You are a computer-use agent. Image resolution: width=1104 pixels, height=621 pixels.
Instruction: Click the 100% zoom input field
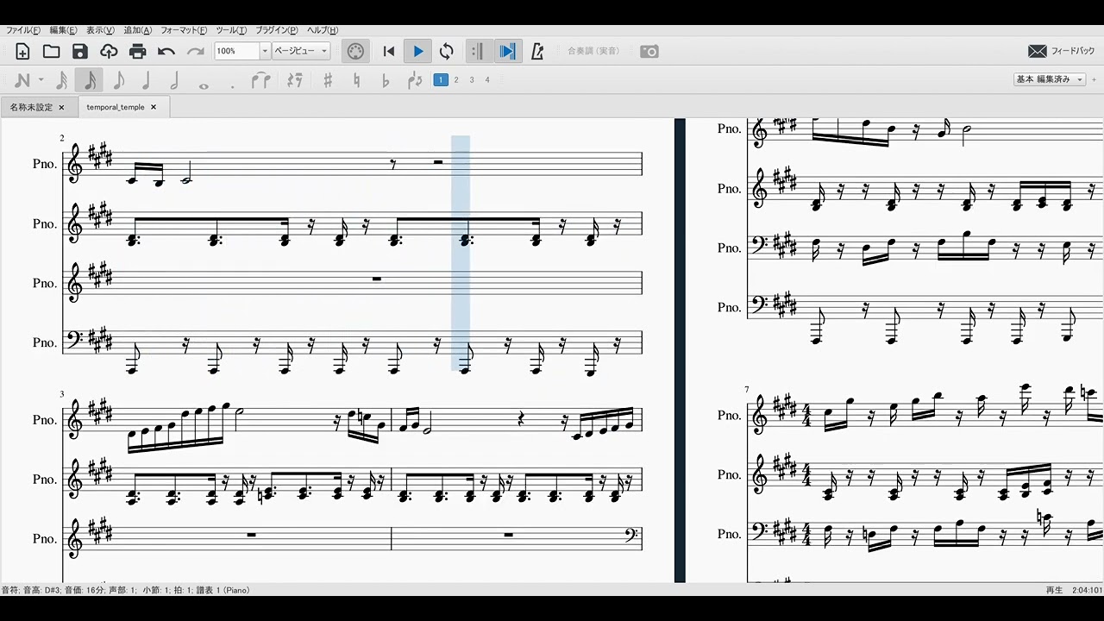236,51
